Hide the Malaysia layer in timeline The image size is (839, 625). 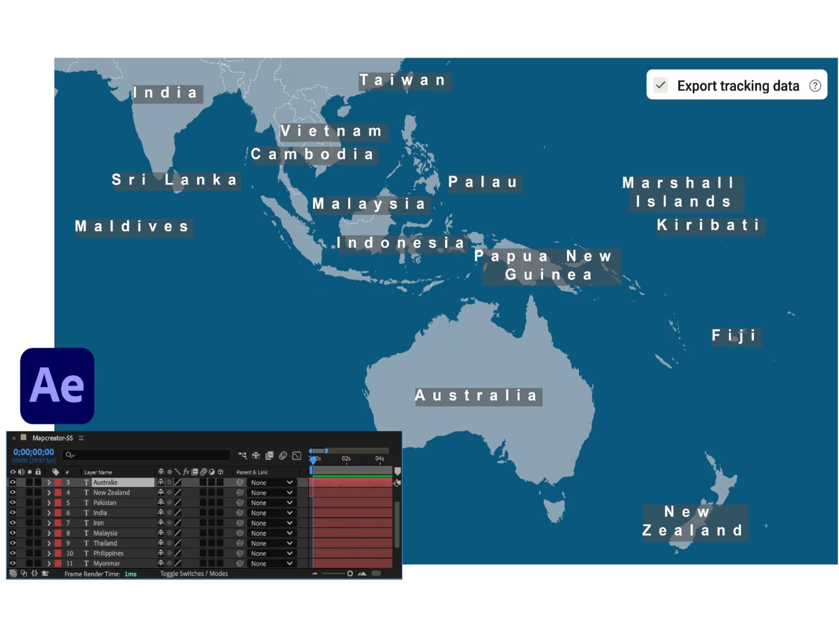13,533
